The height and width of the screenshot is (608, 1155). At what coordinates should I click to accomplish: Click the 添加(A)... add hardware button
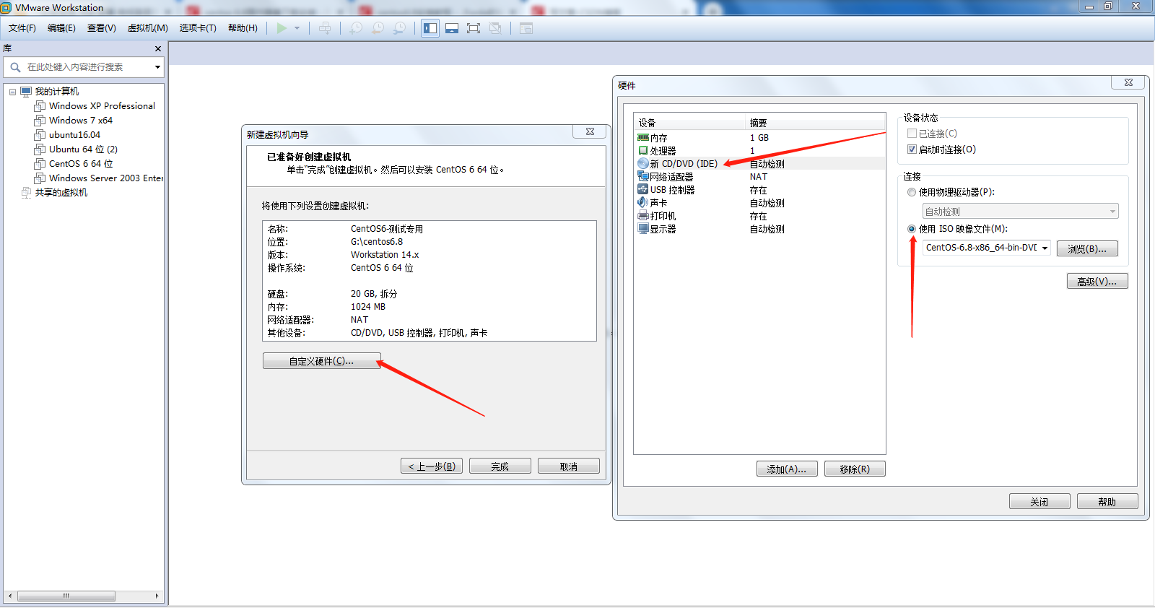[x=787, y=469]
